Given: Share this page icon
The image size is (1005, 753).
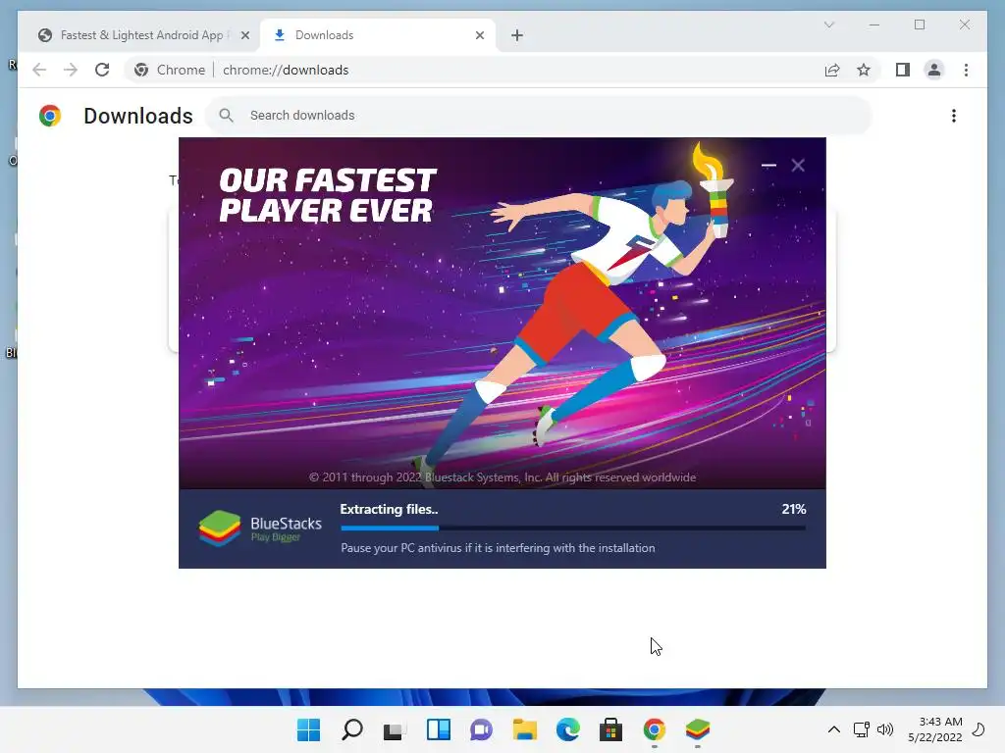Looking at the screenshot, I should point(832,70).
